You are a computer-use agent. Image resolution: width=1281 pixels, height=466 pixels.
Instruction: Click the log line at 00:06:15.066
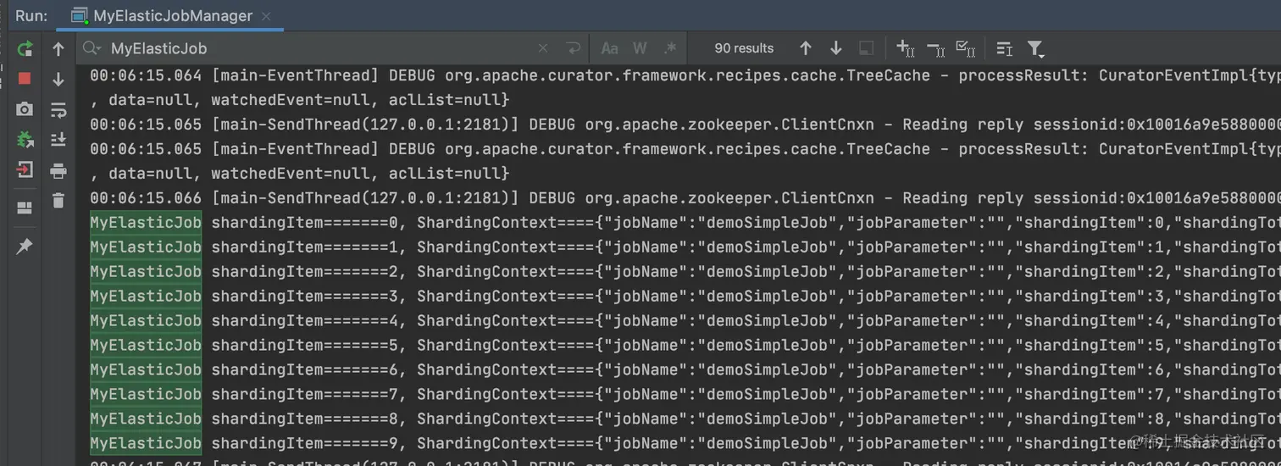tap(685, 198)
